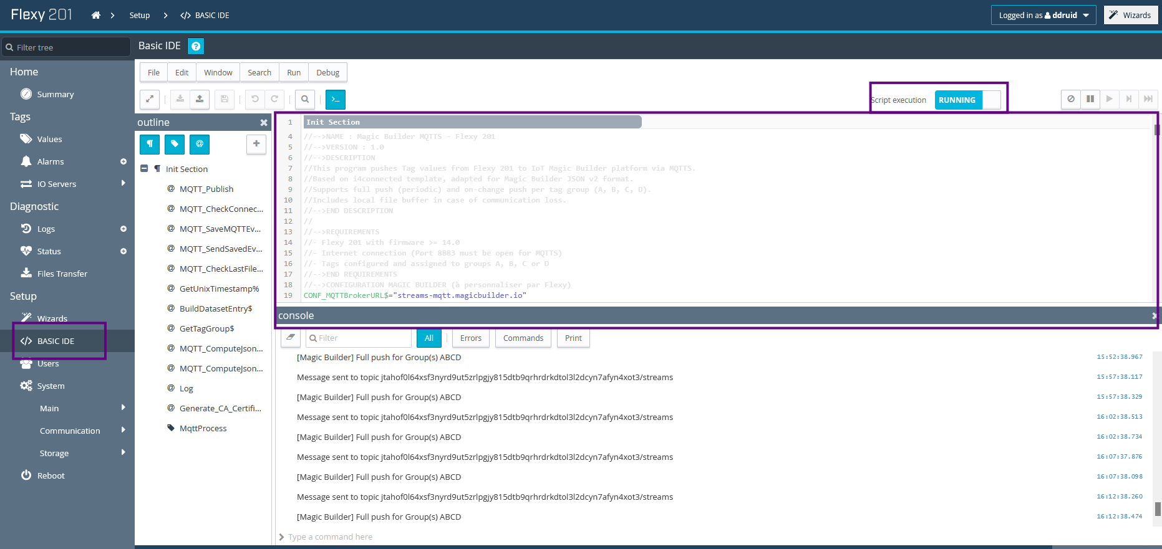Pause script execution
1162x549 pixels.
point(1090,99)
